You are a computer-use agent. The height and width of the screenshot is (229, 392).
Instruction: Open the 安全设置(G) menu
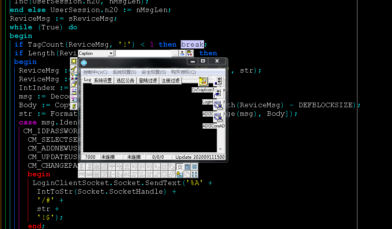pos(154,72)
